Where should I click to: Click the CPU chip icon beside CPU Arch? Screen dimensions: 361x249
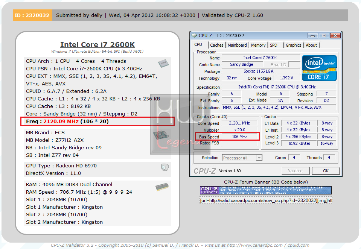coord(163,63)
